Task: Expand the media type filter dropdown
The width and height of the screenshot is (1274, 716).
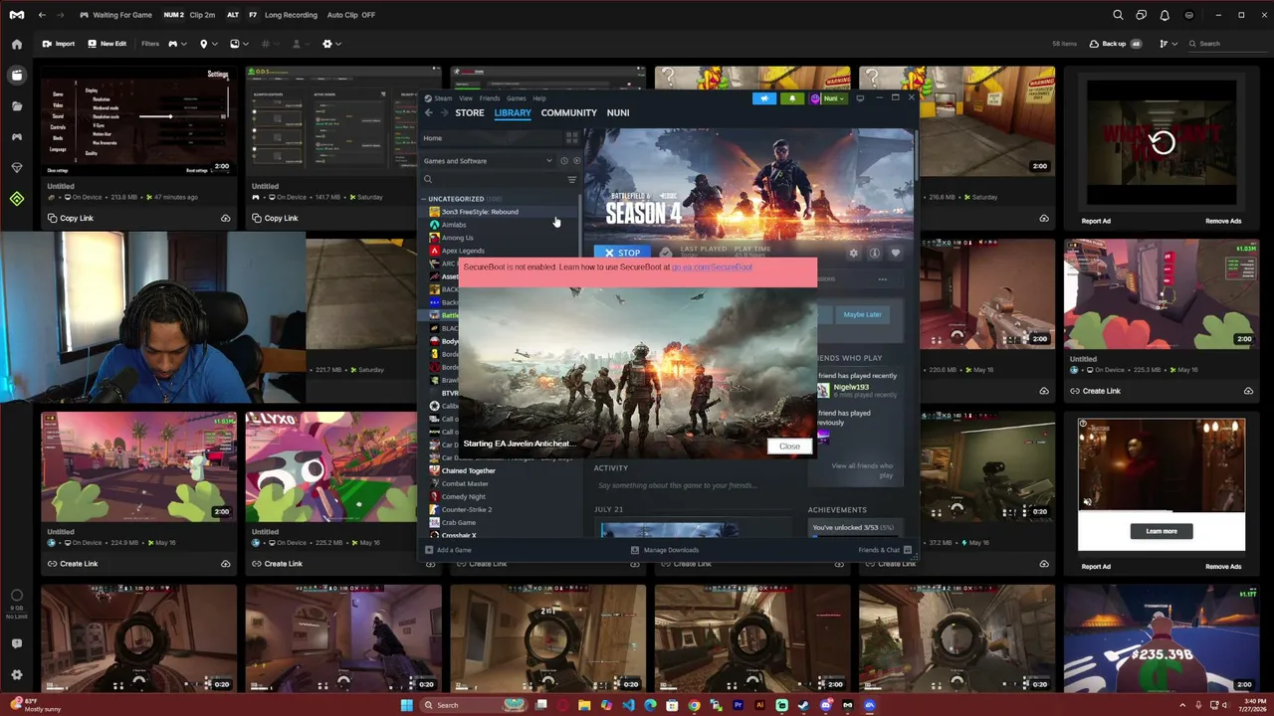Action: (x=239, y=44)
